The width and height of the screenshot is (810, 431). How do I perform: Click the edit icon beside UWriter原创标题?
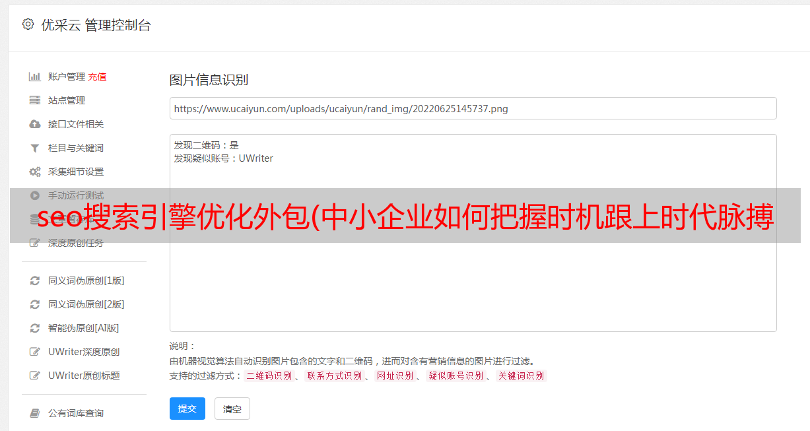tap(35, 376)
